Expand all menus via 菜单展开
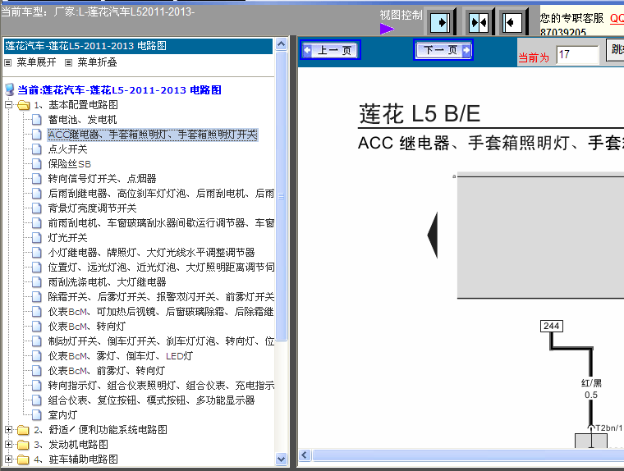The height and width of the screenshot is (471, 624). pyautogui.click(x=36, y=62)
